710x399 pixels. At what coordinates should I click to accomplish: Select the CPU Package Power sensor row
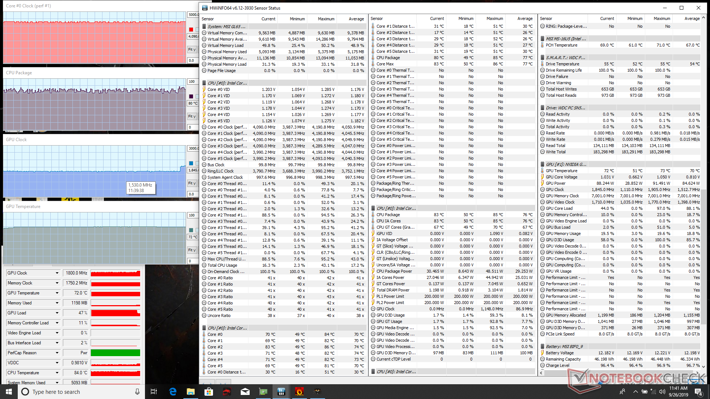[x=394, y=271]
